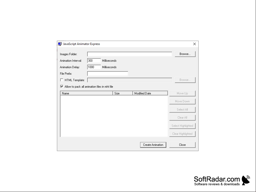Click the File Prefix label
The image size is (256, 192).
pos(66,74)
